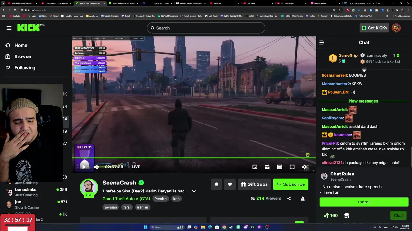The height and width of the screenshot is (231, 412).
Task: Open mini player mode icon
Action: tap(255, 167)
